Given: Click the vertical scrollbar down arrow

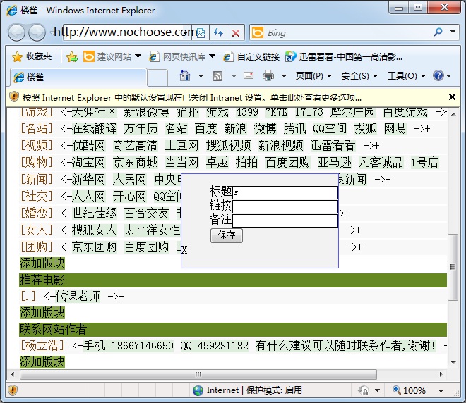Looking at the screenshot, I should pyautogui.click(x=453, y=362).
